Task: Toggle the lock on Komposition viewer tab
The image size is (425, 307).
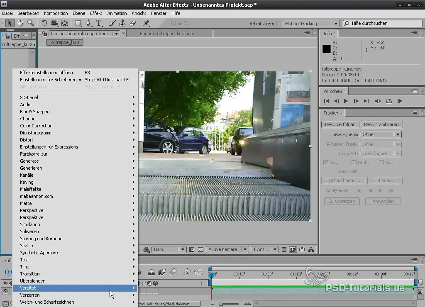Action: point(45,34)
